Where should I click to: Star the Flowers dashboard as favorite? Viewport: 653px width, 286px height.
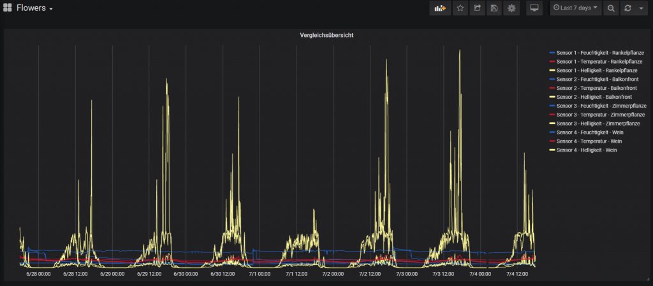[460, 8]
